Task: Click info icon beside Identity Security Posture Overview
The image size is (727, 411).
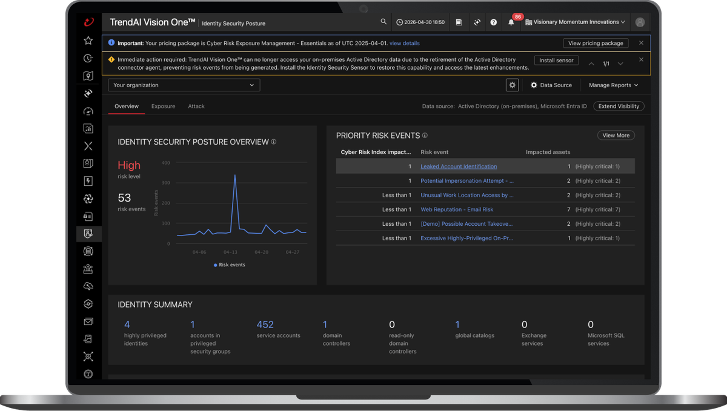Action: click(274, 142)
